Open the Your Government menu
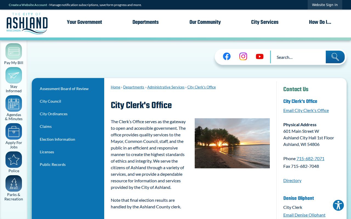Screen dimensions: 351x219 84,22
